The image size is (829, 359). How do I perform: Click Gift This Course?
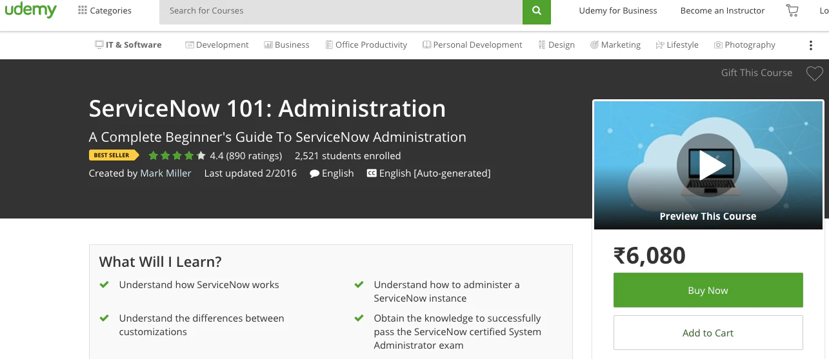pyautogui.click(x=757, y=73)
